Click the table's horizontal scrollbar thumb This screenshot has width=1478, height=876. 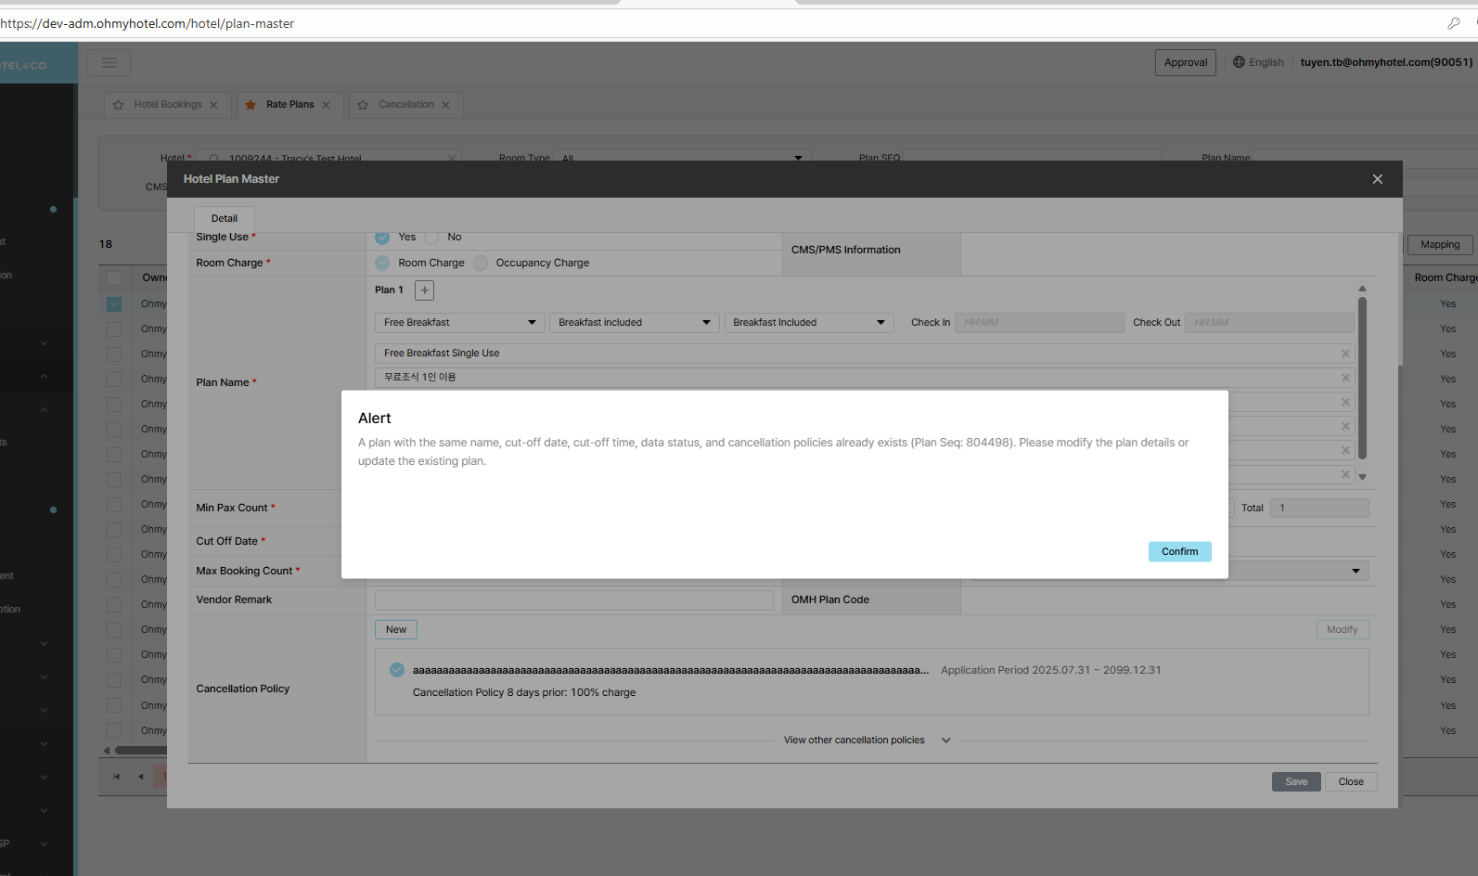tap(141, 751)
